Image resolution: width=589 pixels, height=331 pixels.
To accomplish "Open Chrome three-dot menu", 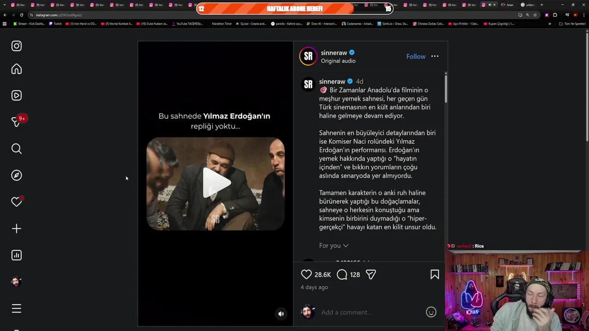I will click(583, 15).
